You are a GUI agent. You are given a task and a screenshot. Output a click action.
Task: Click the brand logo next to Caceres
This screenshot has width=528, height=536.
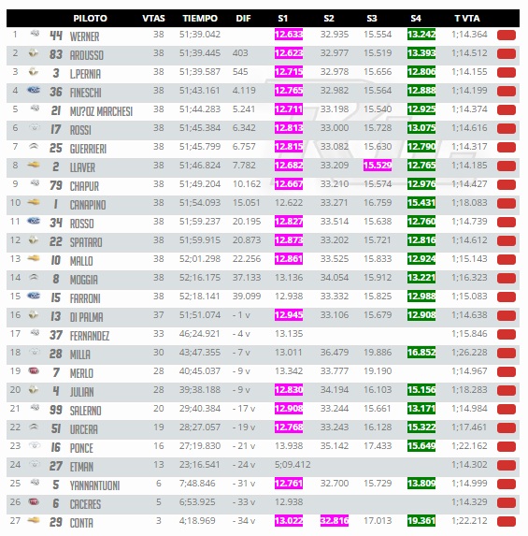pyautogui.click(x=34, y=501)
